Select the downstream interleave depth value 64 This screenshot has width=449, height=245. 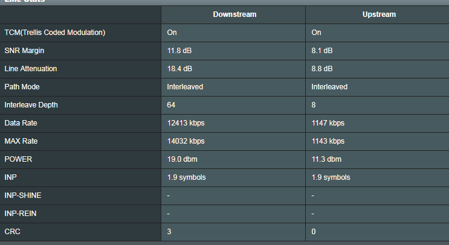[171, 105]
